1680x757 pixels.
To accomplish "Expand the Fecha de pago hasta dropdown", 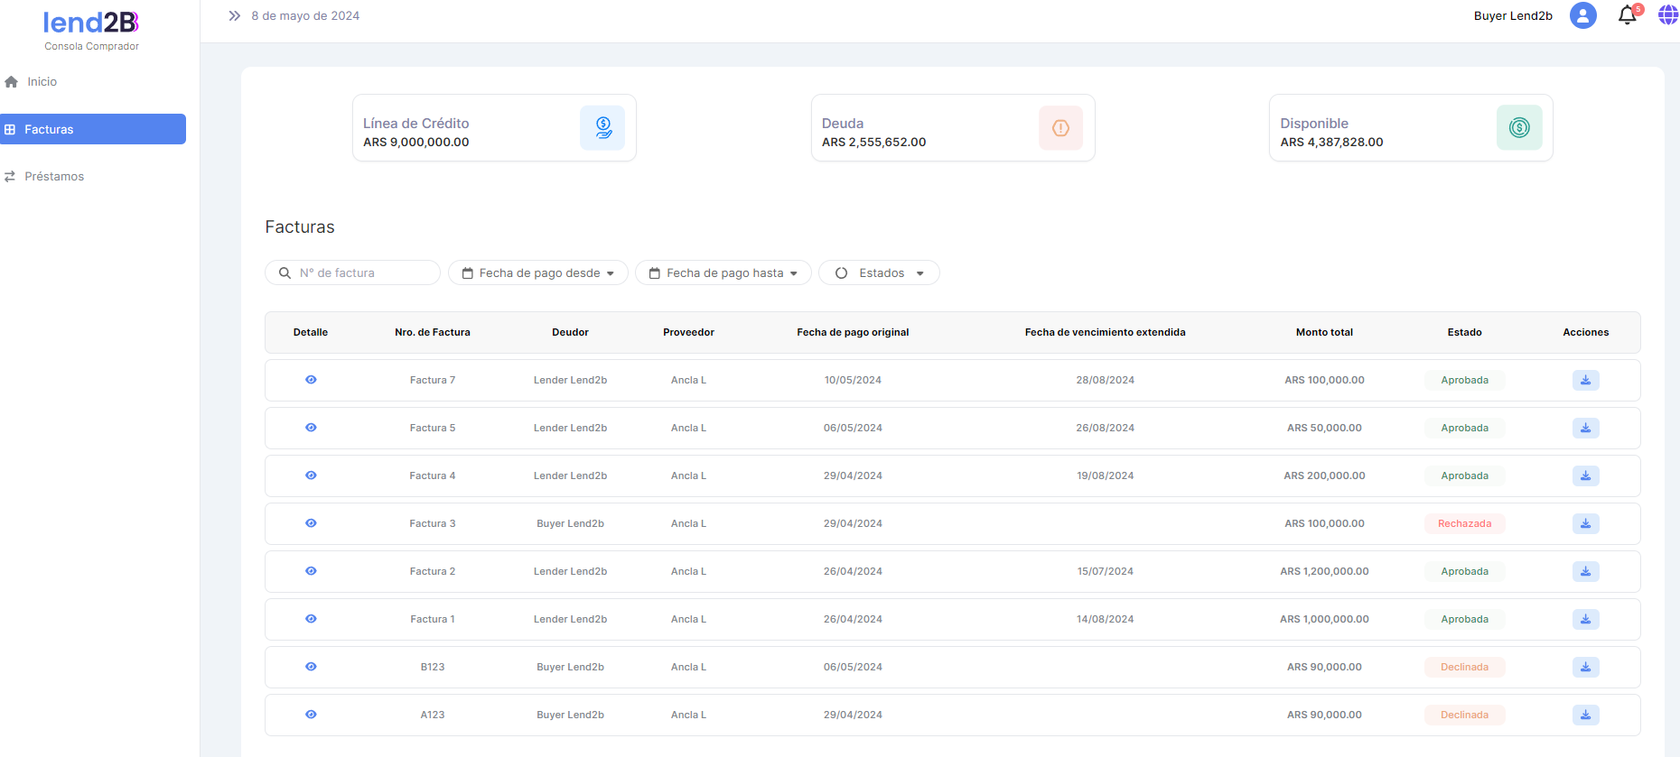I will point(723,272).
